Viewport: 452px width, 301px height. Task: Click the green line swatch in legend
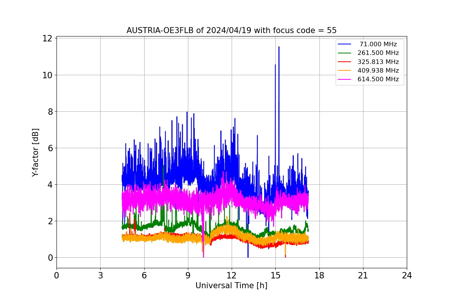coord(345,53)
